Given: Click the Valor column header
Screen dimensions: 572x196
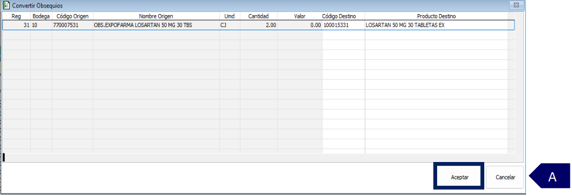Looking at the screenshot, I should click(300, 16).
